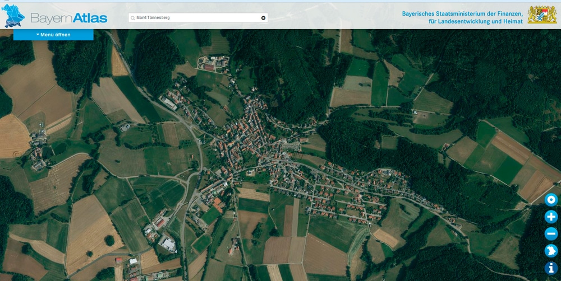The image size is (561, 281).
Task: Clear the search text with X button
Action: point(263,18)
